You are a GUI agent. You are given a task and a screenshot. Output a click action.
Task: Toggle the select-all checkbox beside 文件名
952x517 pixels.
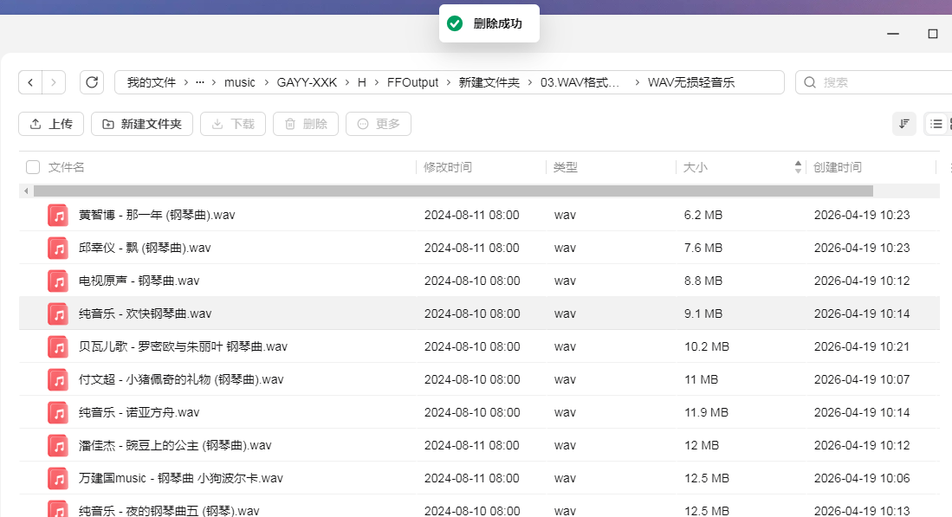[x=33, y=167]
